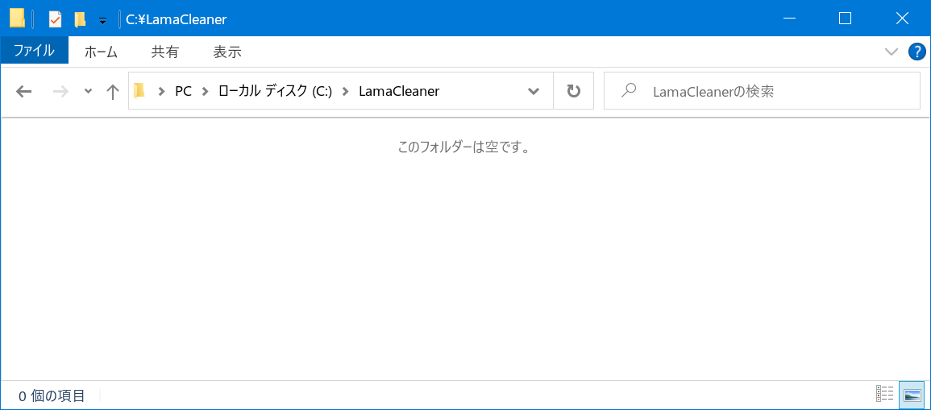Go back with the left arrow button
Image resolution: width=931 pixels, height=410 pixels.
(x=23, y=91)
